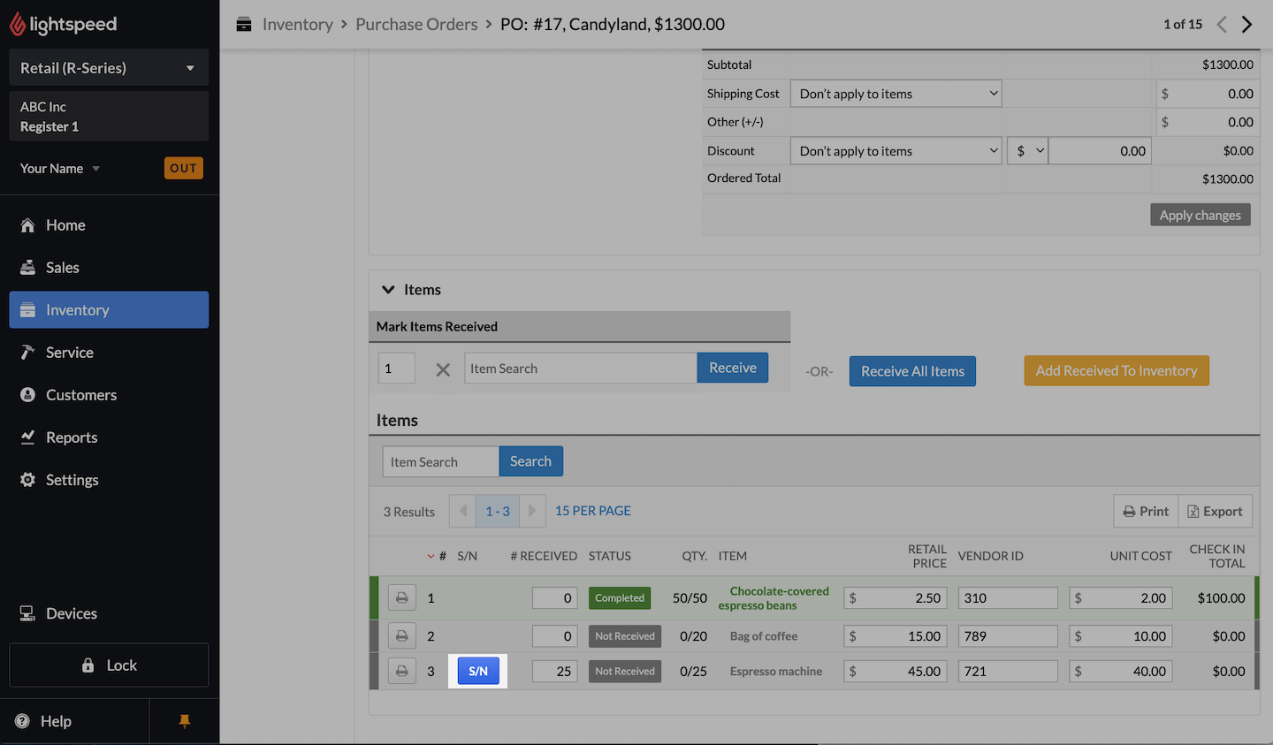Click Receive All Items button
This screenshot has width=1273, height=745.
click(912, 371)
